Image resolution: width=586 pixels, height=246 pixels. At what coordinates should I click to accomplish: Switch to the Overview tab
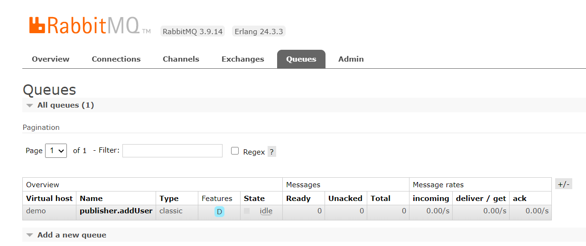coord(51,59)
